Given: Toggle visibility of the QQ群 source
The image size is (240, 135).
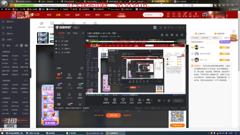Looking at the screenshot, I should tap(56, 41).
